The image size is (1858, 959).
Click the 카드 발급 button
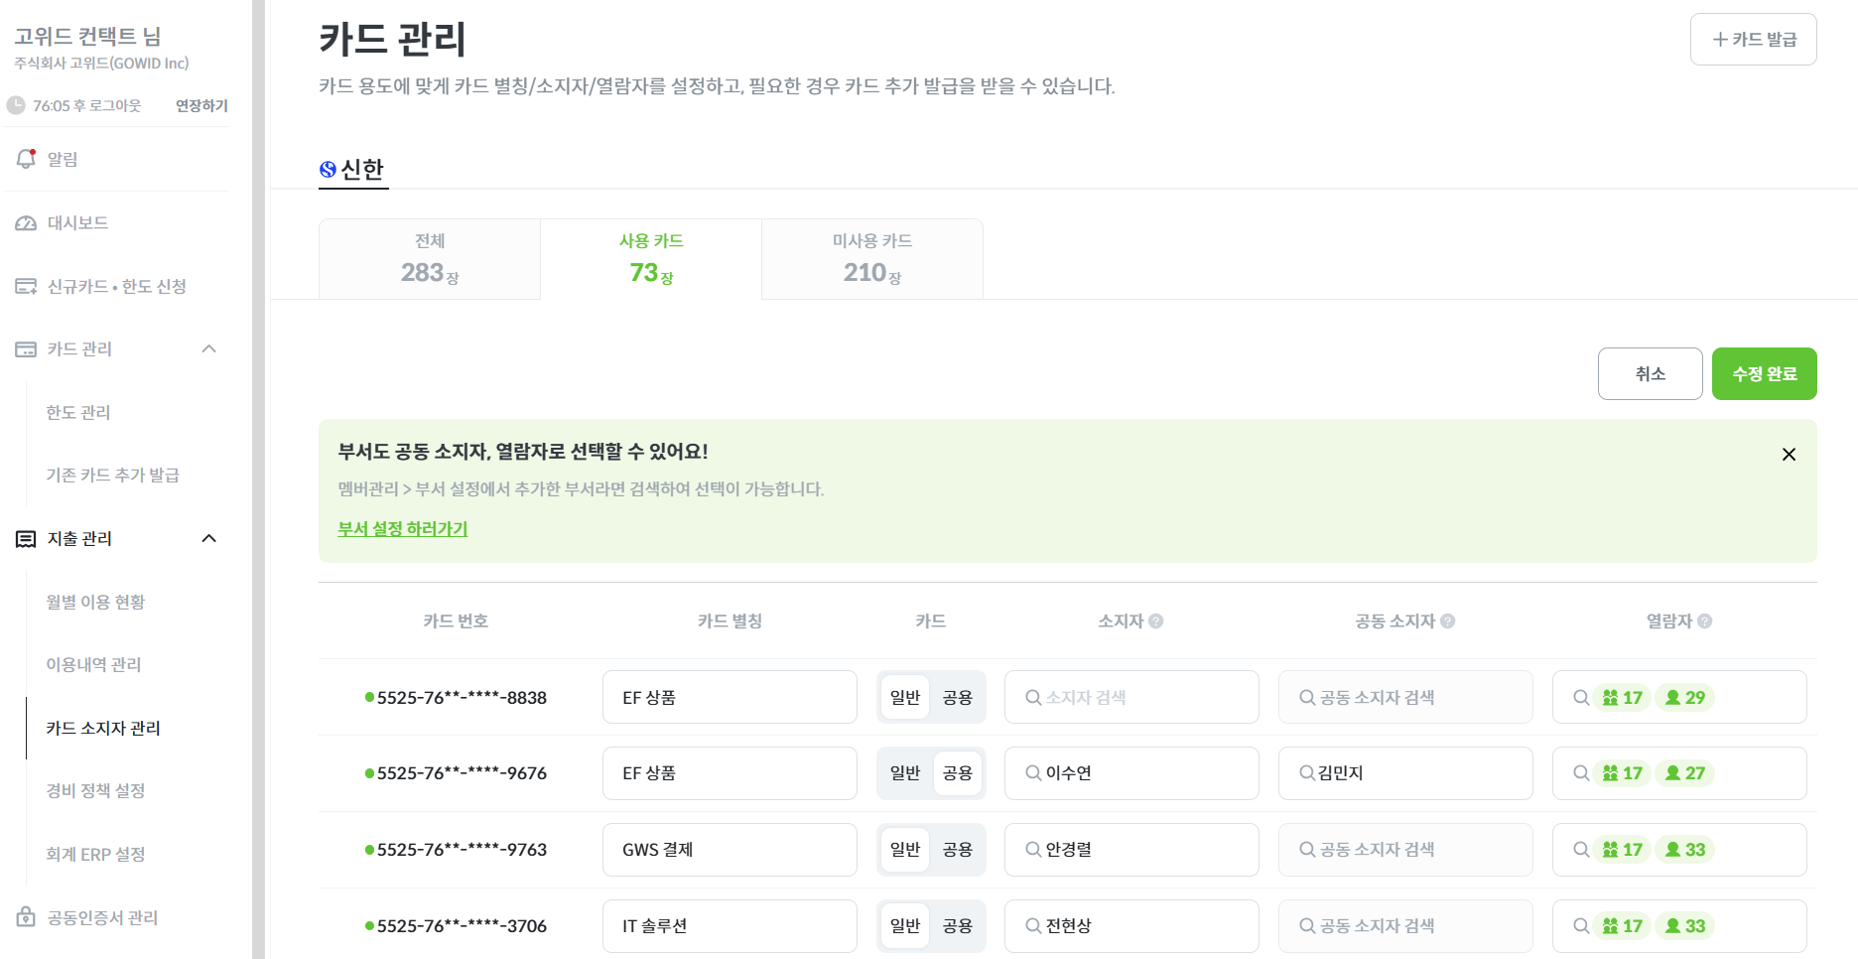tap(1753, 40)
